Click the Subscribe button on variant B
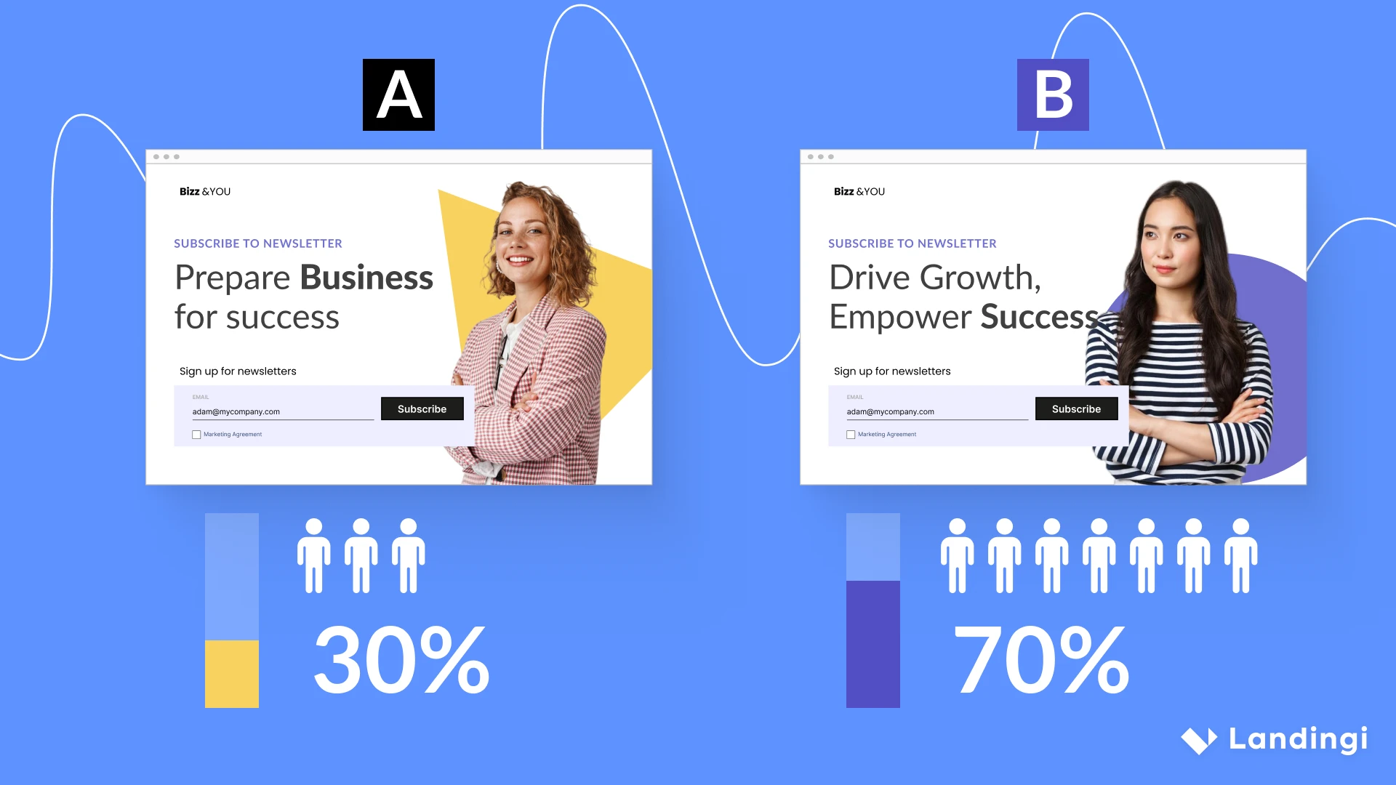The image size is (1396, 785). point(1076,408)
